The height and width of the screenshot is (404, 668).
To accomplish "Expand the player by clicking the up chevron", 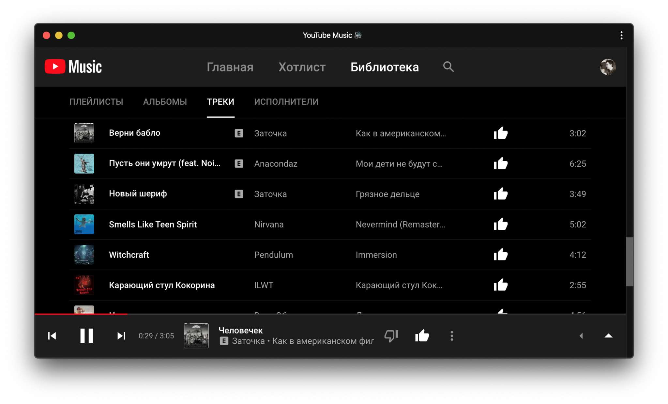I will coord(608,335).
